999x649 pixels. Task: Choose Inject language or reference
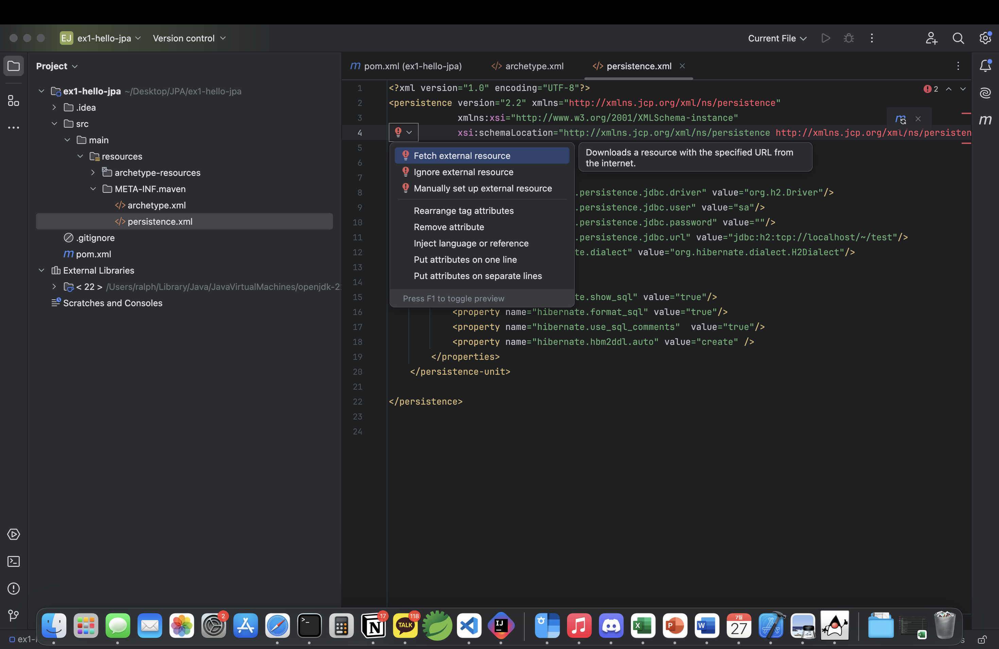tap(482, 243)
